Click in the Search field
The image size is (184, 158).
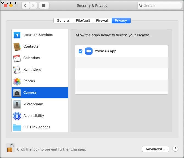[160, 5]
